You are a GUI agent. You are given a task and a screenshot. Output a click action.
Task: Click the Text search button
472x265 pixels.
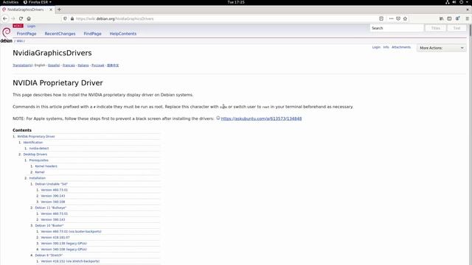[457, 28]
